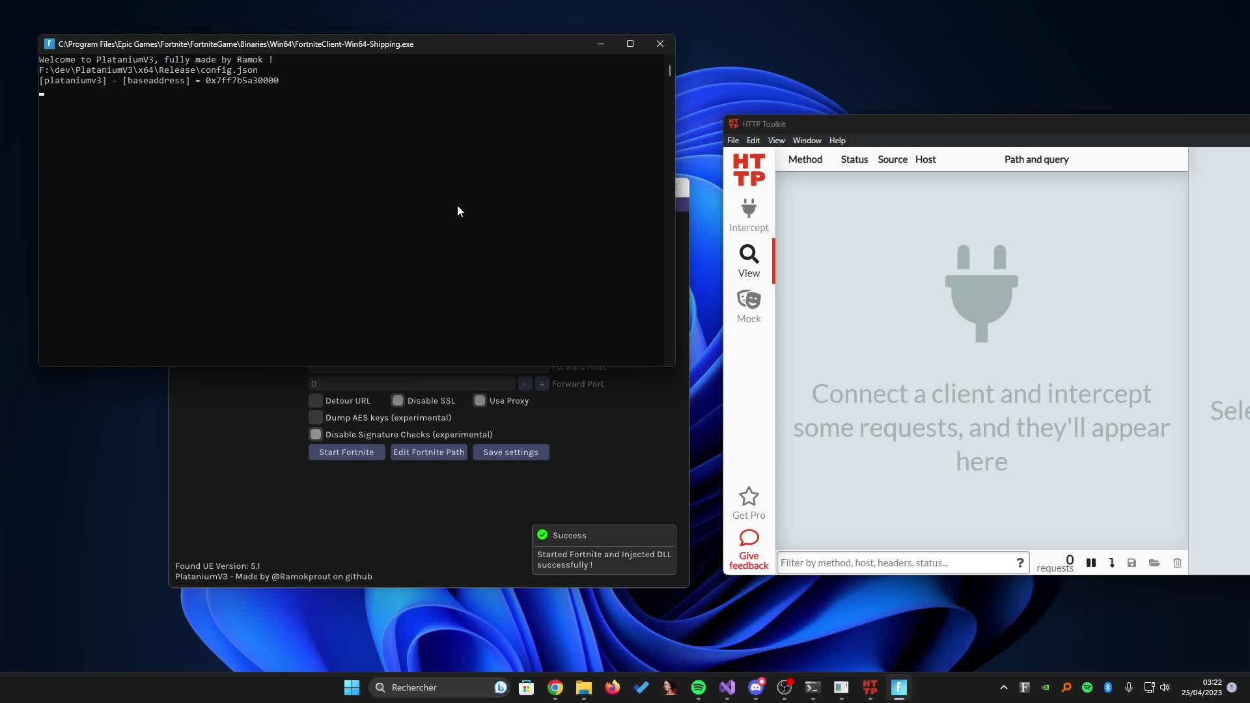Show hidden system tray icons chevron

pos(1003,687)
